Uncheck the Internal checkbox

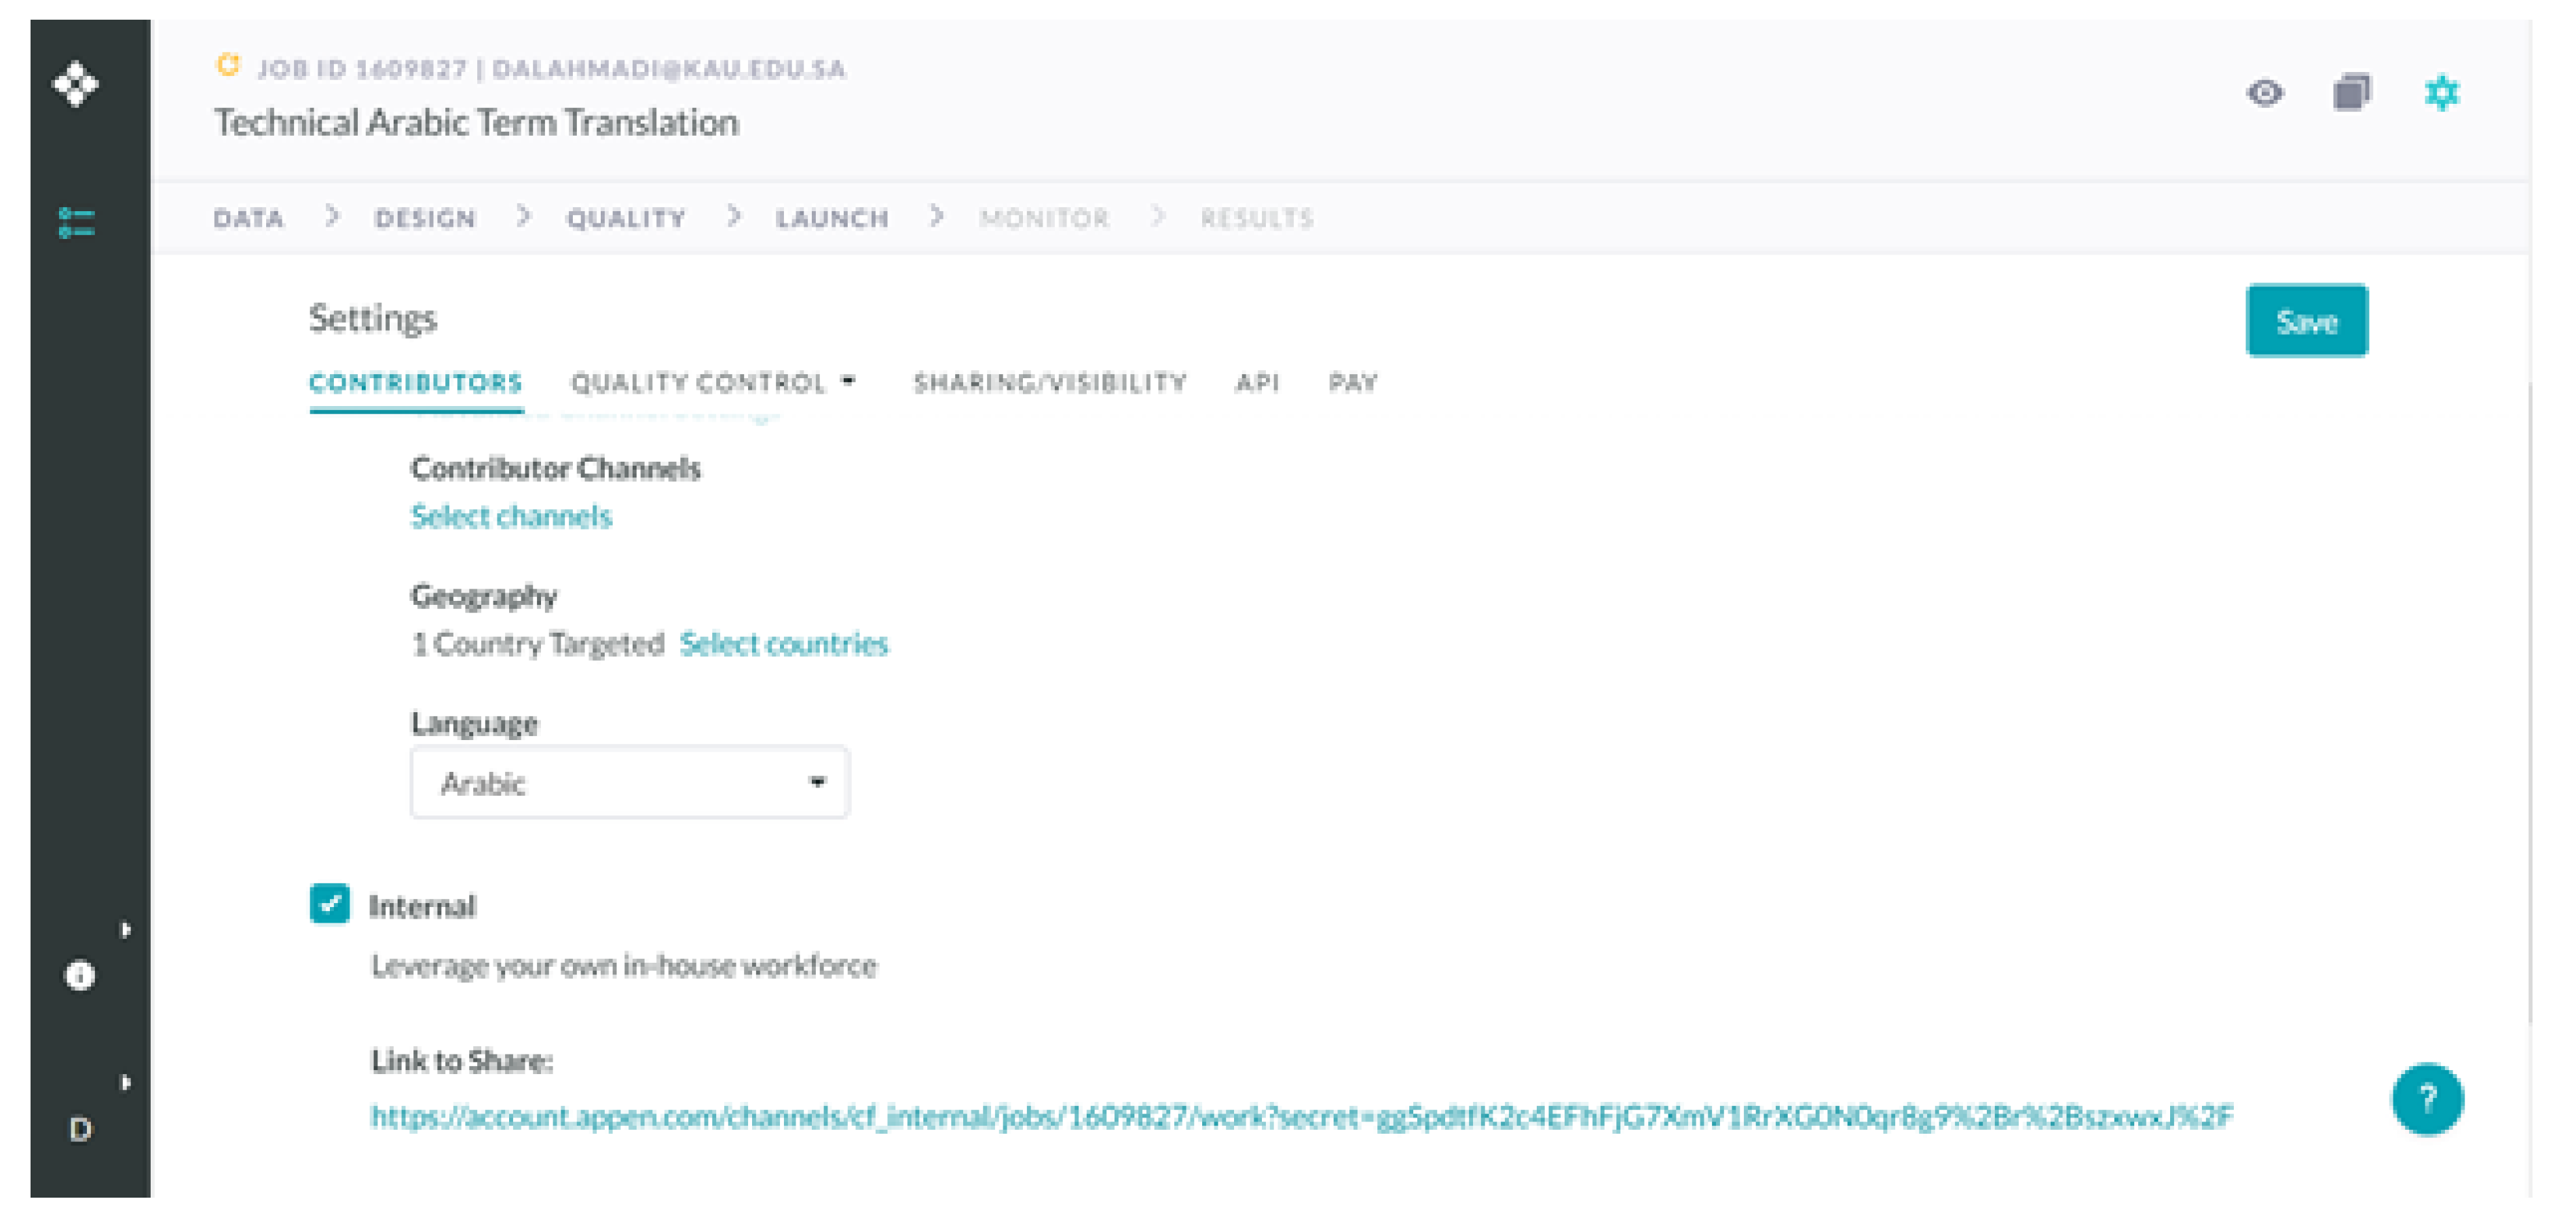(x=329, y=903)
